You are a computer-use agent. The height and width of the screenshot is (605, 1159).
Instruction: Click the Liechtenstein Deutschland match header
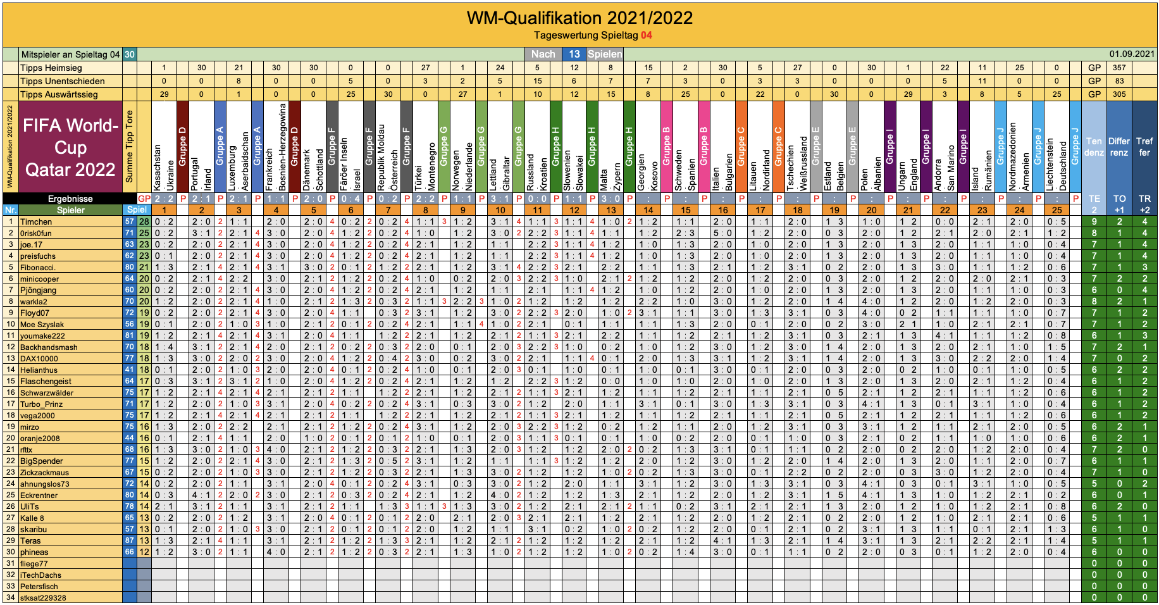pos(1057,147)
